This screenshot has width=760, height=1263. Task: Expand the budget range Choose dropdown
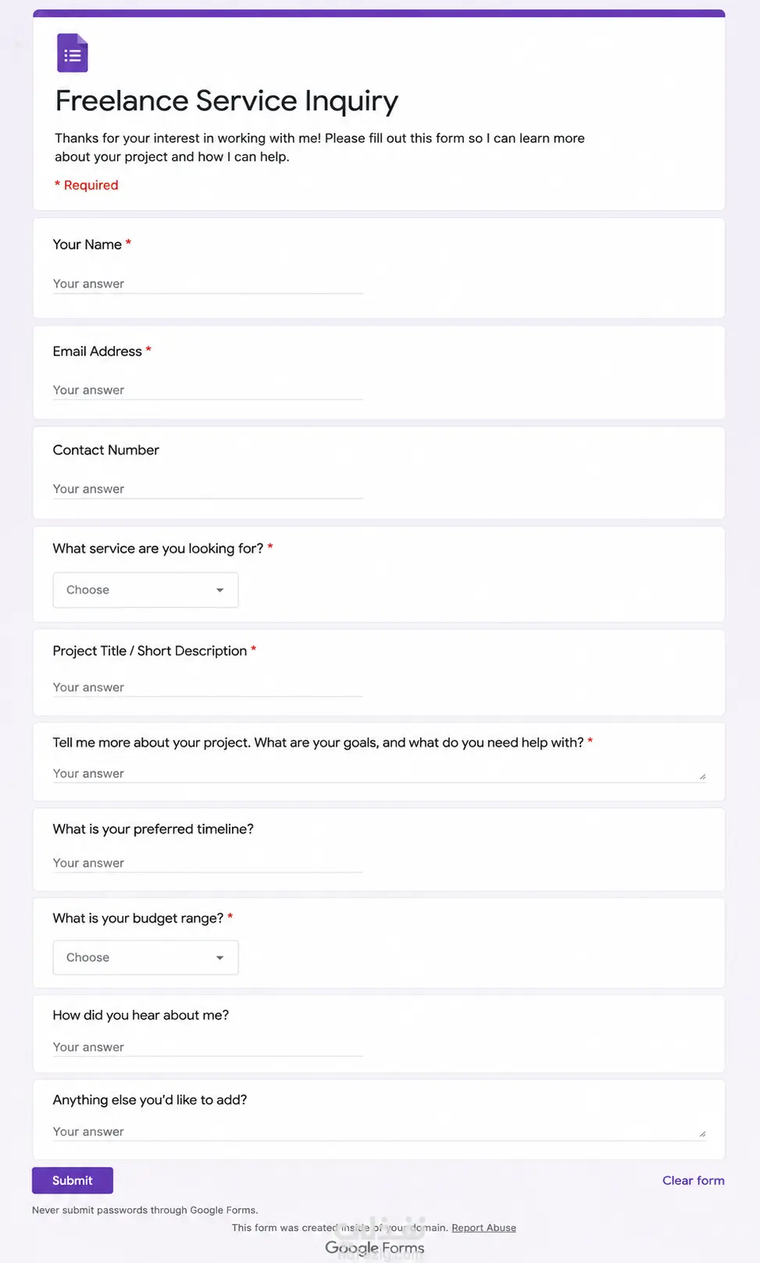click(x=145, y=957)
